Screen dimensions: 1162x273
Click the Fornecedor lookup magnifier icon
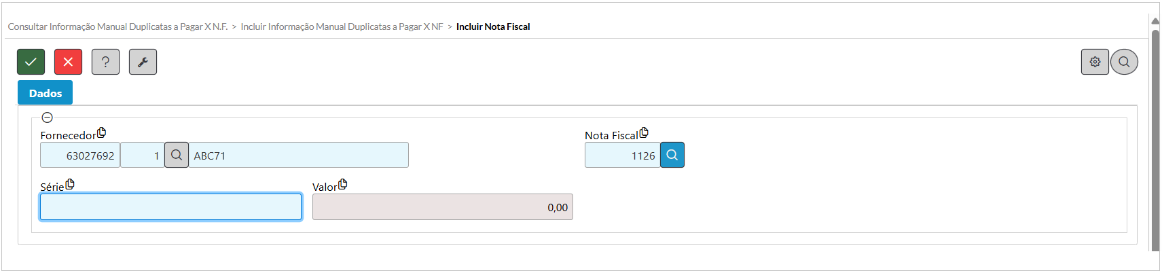coord(177,155)
